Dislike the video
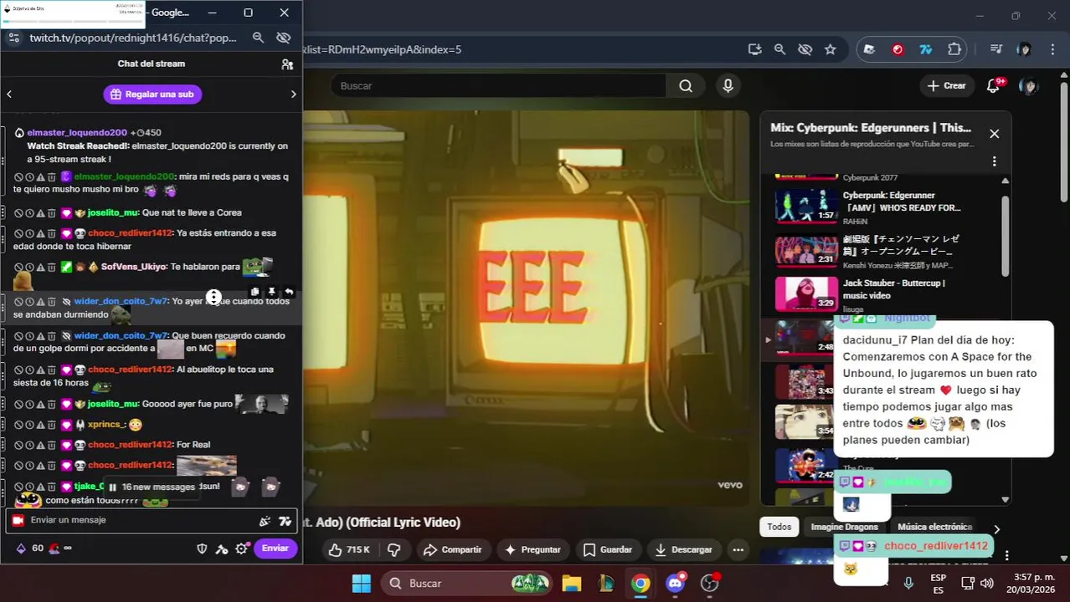This screenshot has width=1070, height=602. (394, 549)
